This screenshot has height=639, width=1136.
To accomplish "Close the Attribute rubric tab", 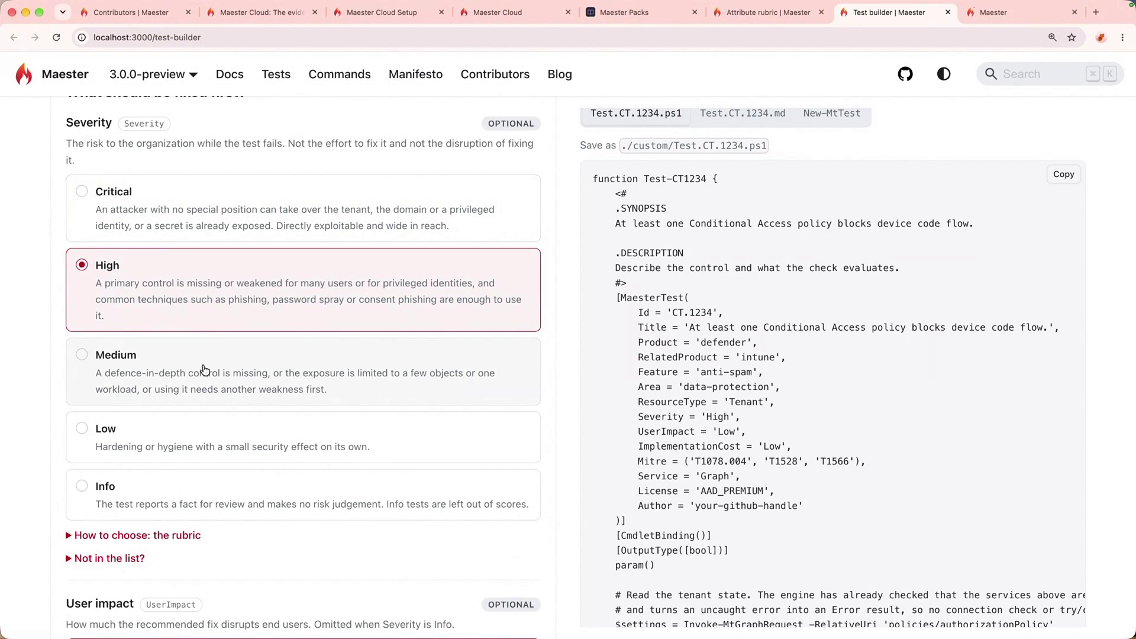I will pos(821,12).
